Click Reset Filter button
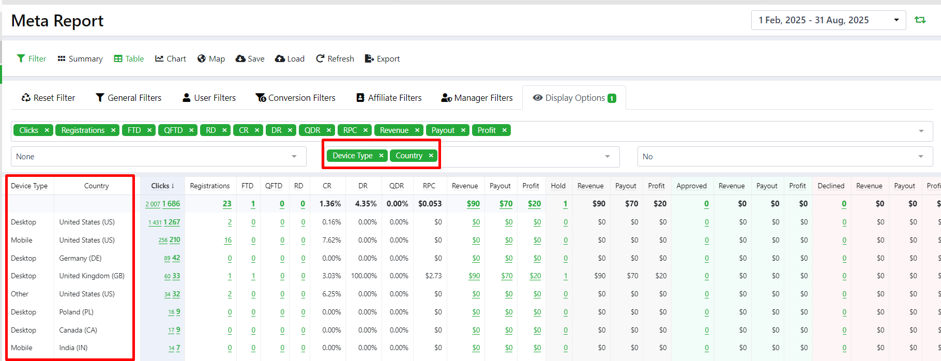Viewport: 941px width, 361px height. pyautogui.click(x=48, y=98)
